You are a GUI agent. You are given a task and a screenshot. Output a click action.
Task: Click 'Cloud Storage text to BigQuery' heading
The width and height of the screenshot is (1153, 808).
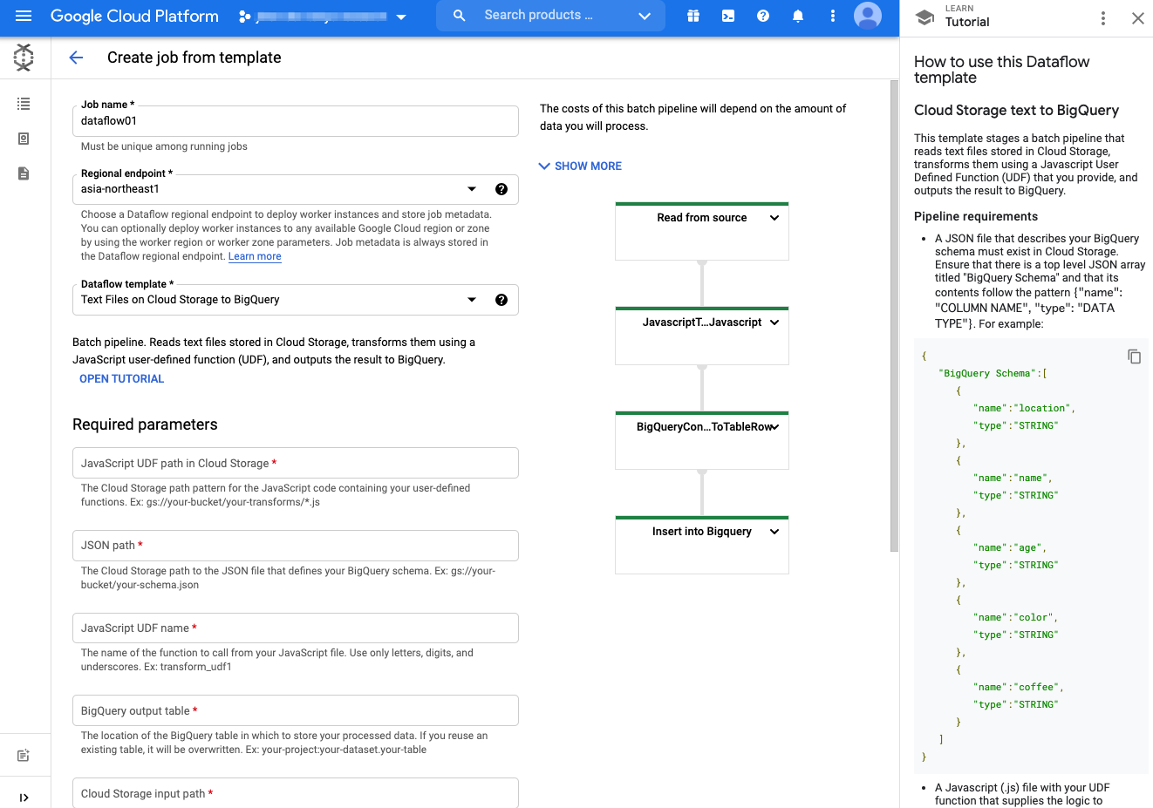click(x=1016, y=110)
